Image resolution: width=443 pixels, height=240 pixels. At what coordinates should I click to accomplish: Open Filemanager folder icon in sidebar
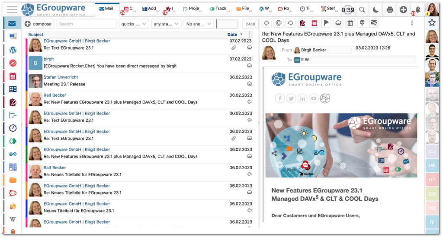13,180
